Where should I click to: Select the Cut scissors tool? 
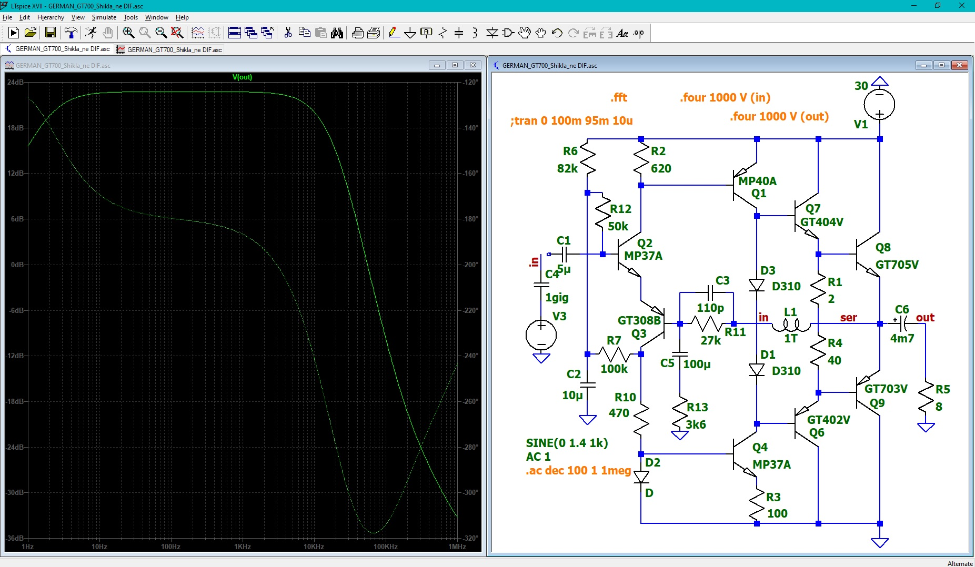288,33
